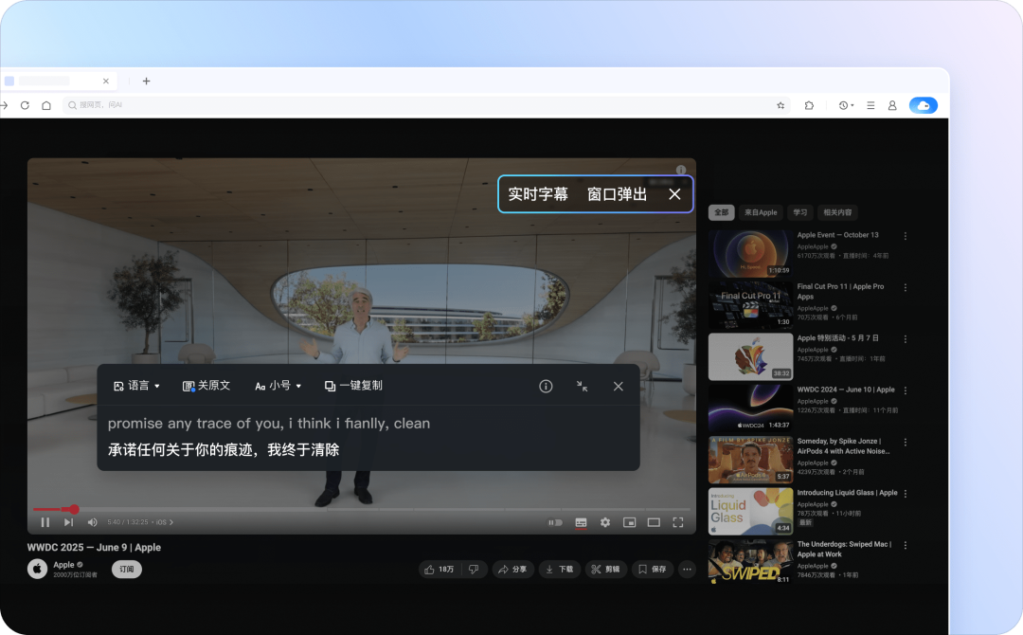The width and height of the screenshot is (1023, 635).
Task: Open options menu for Final Cut Pro 11
Action: [x=905, y=287]
